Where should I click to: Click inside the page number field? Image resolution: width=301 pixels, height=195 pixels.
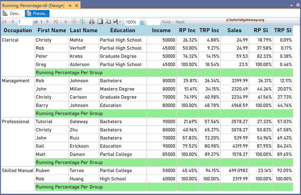(25, 22)
